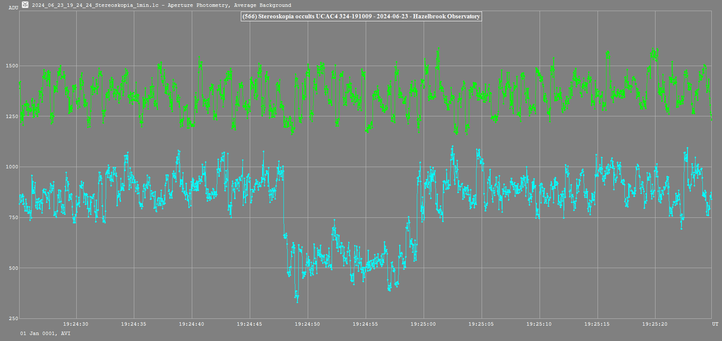
Task: Click the 19:24:35 time label
Action: (133, 324)
